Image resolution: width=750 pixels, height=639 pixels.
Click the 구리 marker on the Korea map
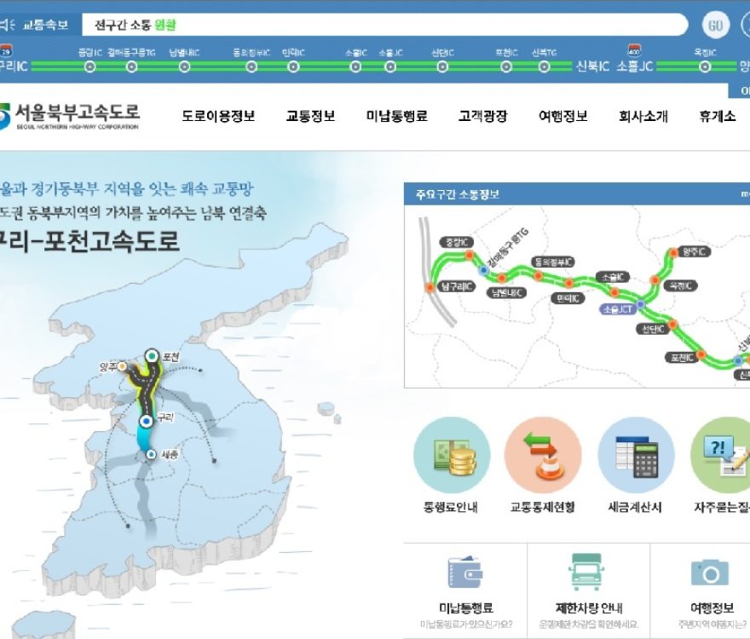147,421
